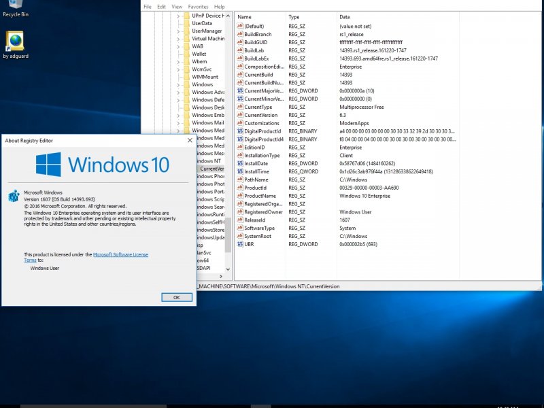544x408 pixels.
Task: Click the RegisteredOwner value icon
Action: point(240,211)
